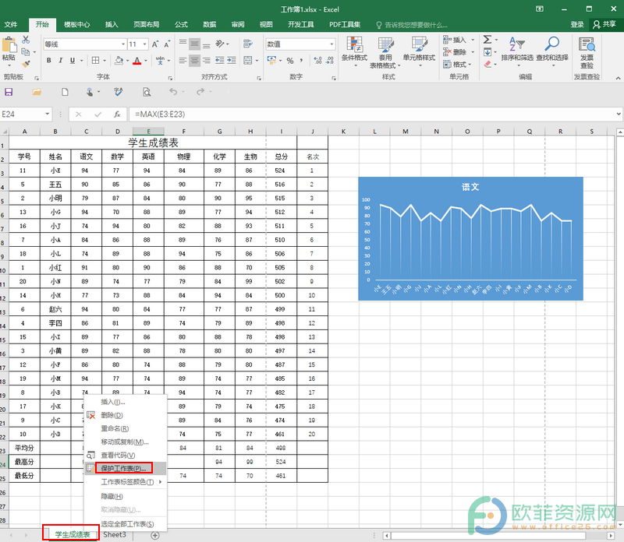Expand the formula bar

click(x=619, y=114)
